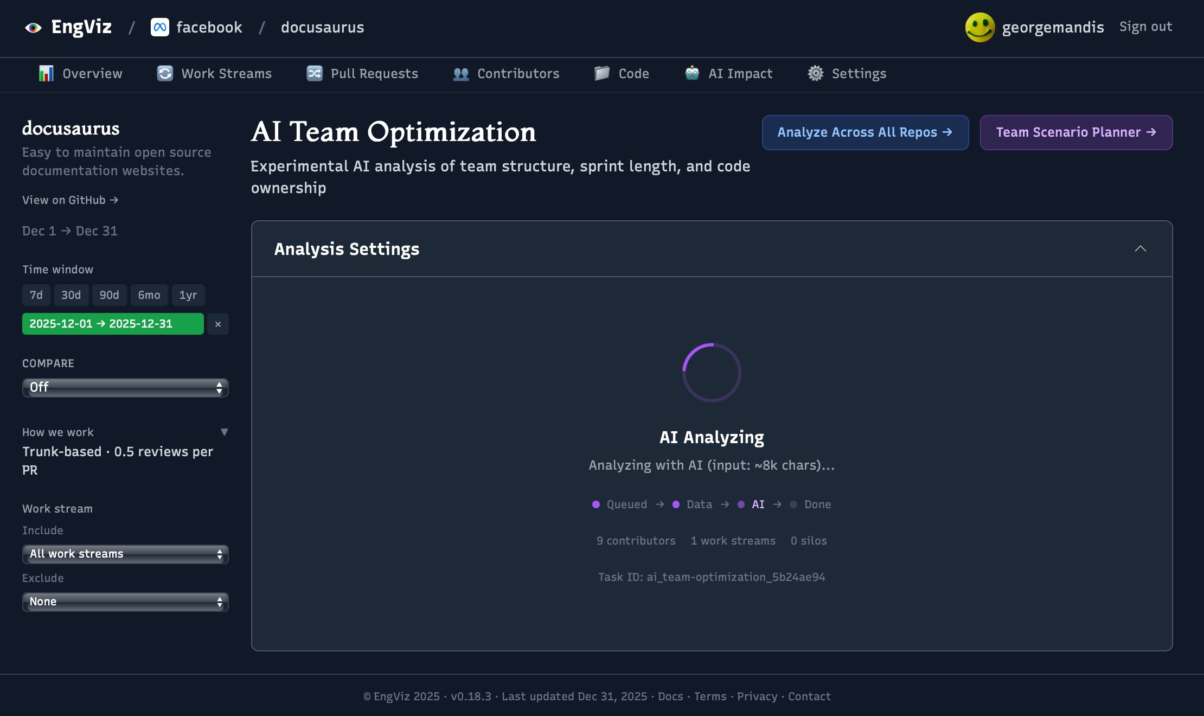Screen dimensions: 1204x716
Task: Open the Terms footer link
Action: [x=710, y=696]
